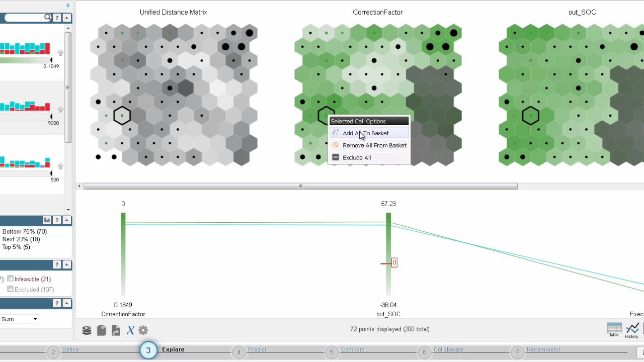Choose Add All To Basket
644x362 pixels.
[x=365, y=133]
